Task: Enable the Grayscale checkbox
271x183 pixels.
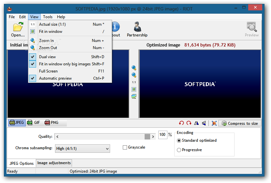Action: coord(125,148)
